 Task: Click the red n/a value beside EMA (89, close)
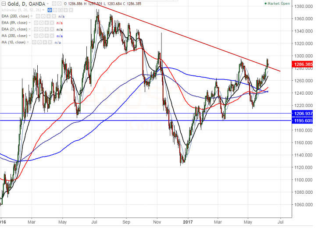pyautogui.click(x=60, y=23)
